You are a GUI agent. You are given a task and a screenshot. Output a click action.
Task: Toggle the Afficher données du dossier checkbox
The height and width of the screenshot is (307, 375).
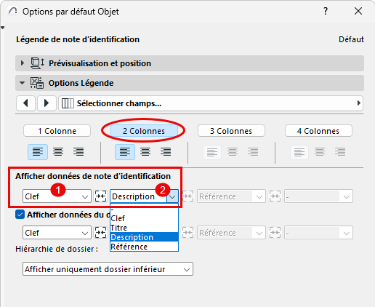[x=20, y=215]
